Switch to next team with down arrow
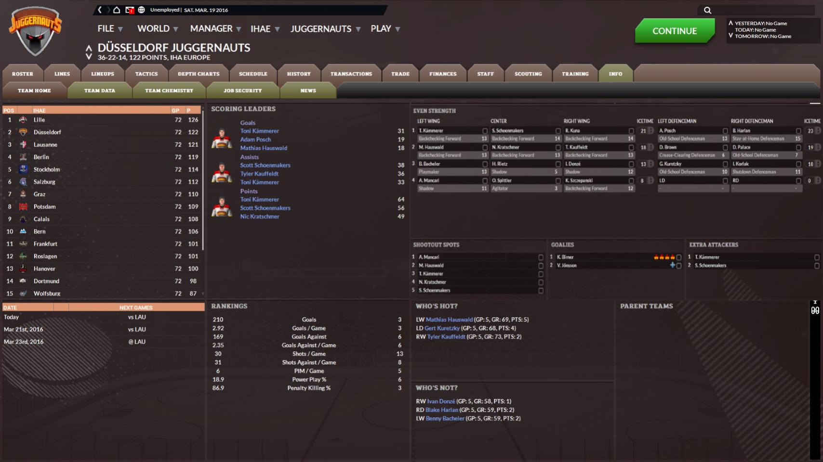 pyautogui.click(x=89, y=56)
